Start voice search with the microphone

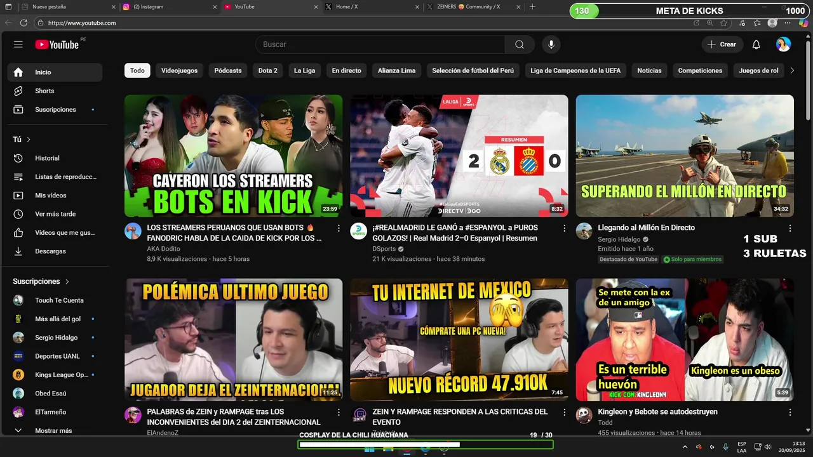click(551, 44)
